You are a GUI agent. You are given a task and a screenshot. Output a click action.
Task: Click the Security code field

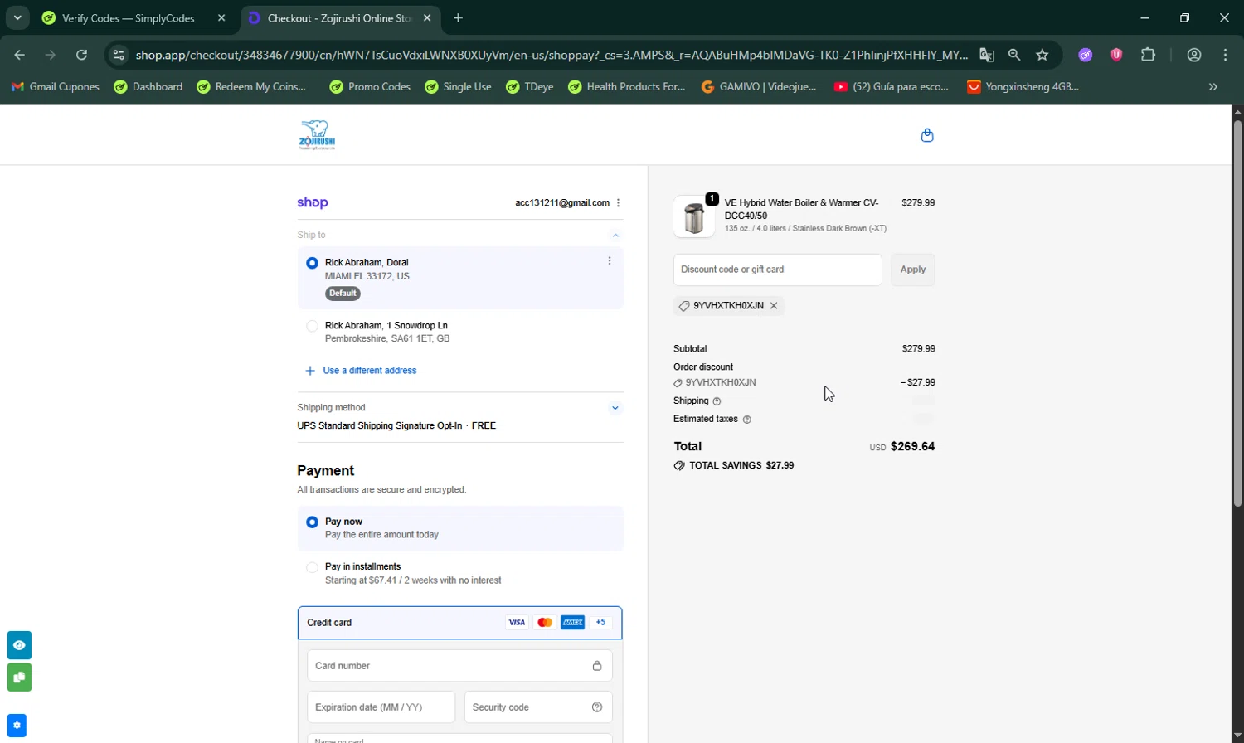(539, 707)
